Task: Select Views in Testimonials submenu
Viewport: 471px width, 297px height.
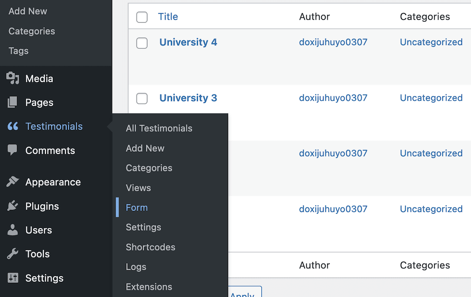Action: click(138, 188)
